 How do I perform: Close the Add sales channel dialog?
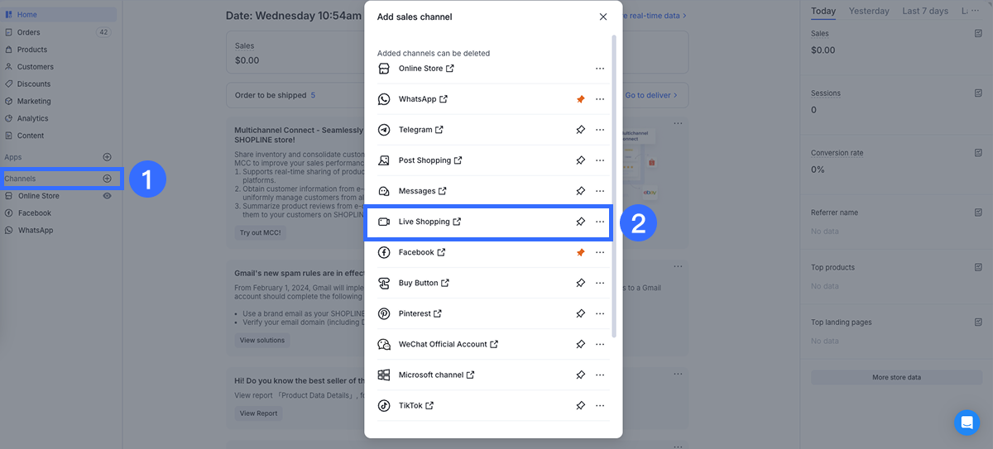coord(603,17)
